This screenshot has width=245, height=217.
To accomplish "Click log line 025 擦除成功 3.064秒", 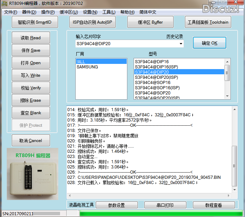I will [103, 167].
